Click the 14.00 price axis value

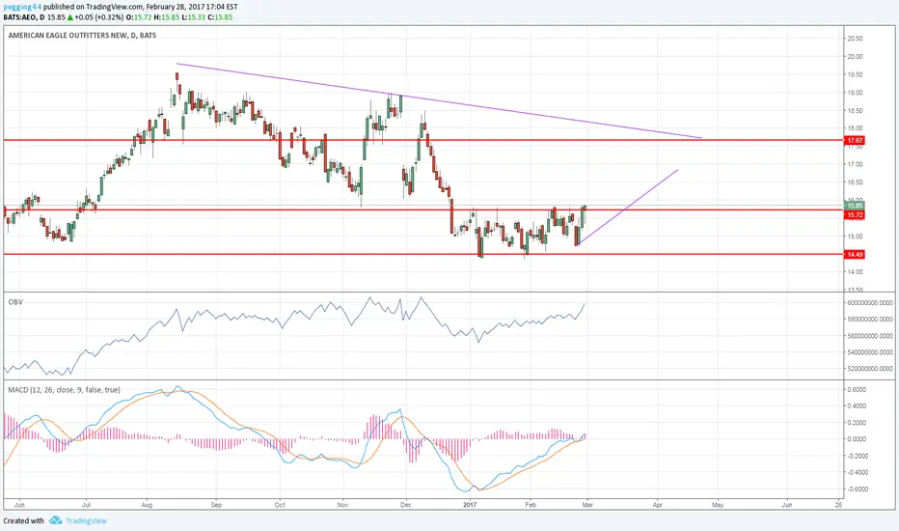(855, 272)
